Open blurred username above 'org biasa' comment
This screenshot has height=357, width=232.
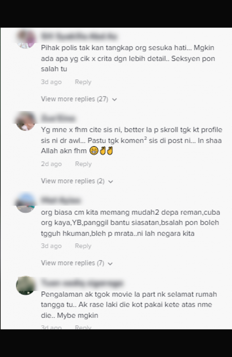61,200
